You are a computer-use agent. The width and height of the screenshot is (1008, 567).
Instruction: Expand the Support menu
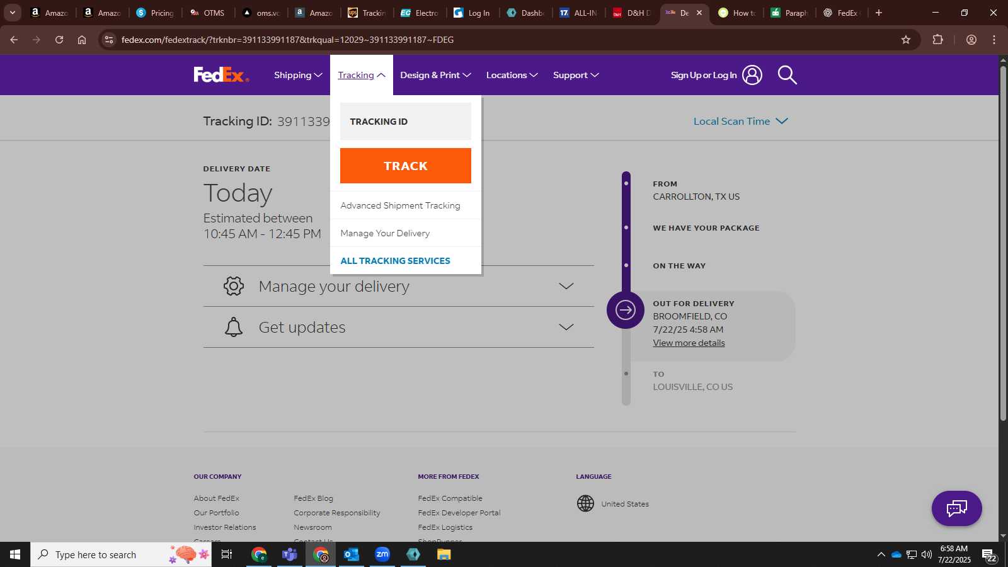576,75
